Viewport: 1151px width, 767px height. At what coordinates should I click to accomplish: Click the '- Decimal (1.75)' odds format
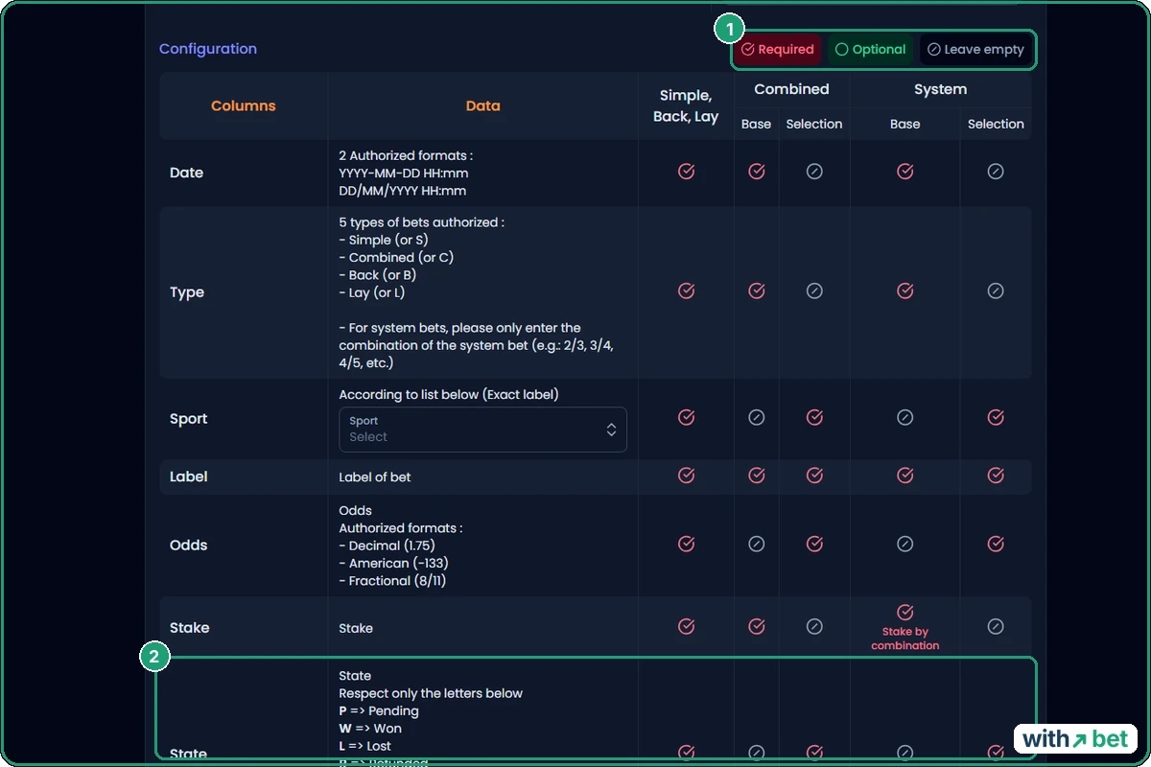(387, 546)
